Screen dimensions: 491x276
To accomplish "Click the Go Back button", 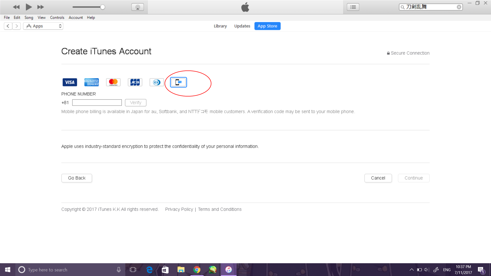I will 77,178.
